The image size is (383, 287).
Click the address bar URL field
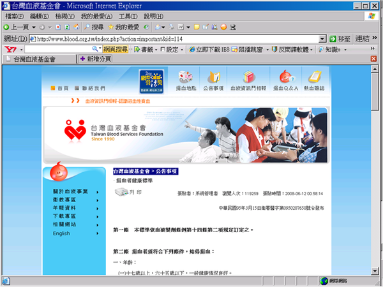(175, 39)
